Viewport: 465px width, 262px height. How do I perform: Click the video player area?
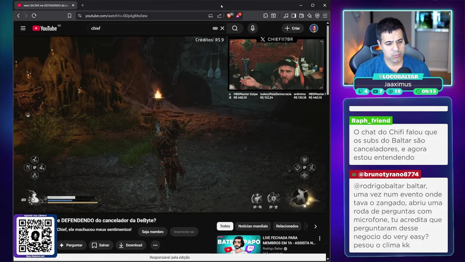(x=170, y=124)
